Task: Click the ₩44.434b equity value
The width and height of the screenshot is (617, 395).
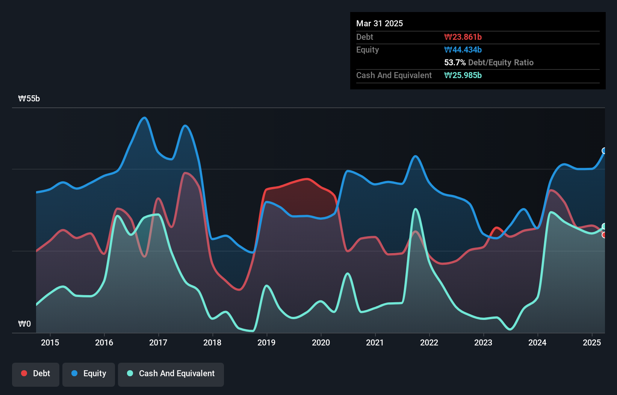Action: pos(463,50)
